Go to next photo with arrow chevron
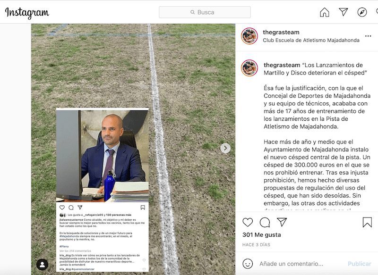 pyautogui.click(x=225, y=148)
